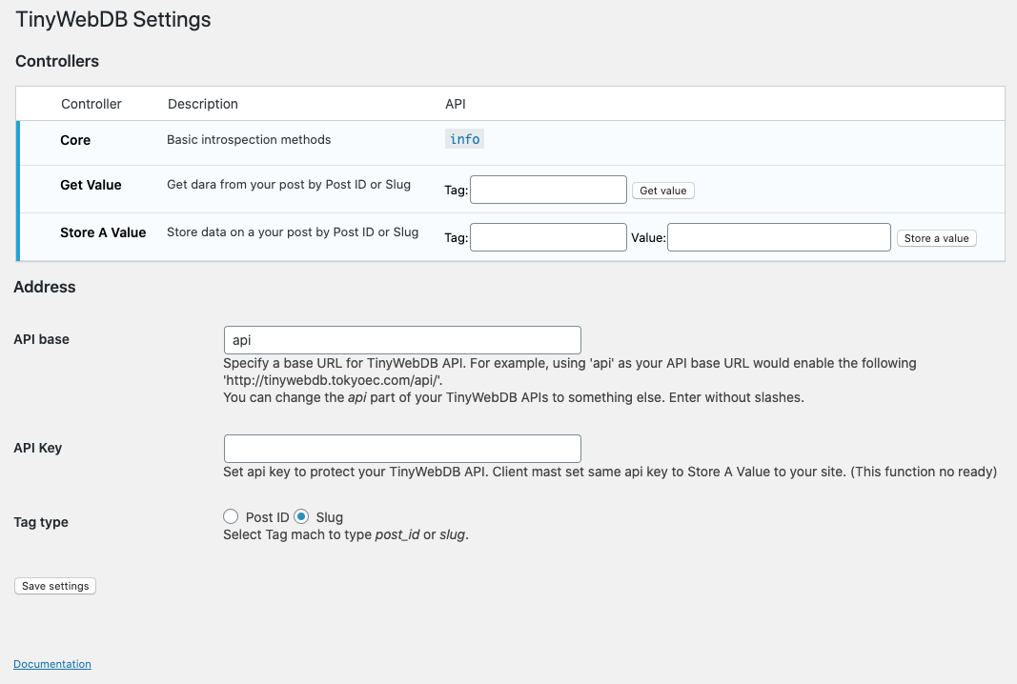Select the API Key text field
Viewport: 1017px width, 684px height.
402,449
